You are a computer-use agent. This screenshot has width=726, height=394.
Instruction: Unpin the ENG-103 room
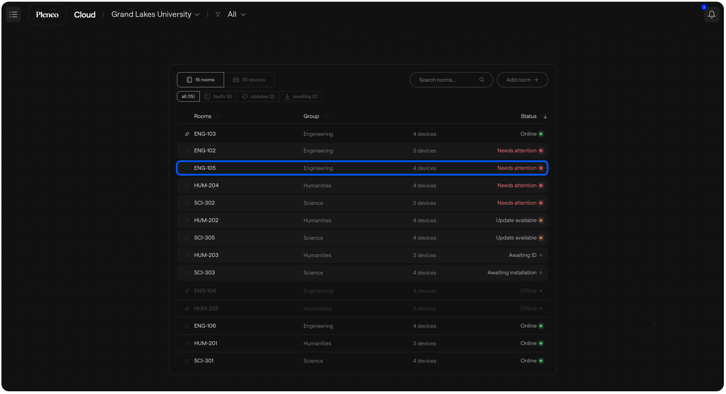tap(187, 134)
